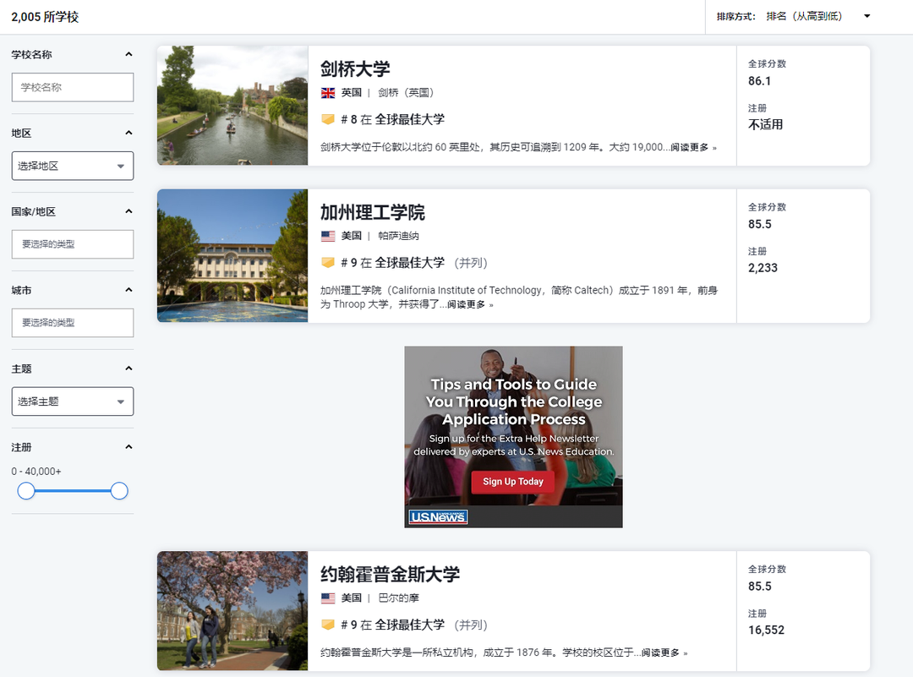Collapse the 地区 filter section
Image resolution: width=913 pixels, height=677 pixels.
tap(128, 133)
